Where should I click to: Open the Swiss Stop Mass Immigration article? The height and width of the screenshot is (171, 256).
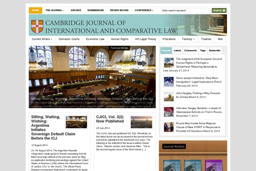(199, 82)
